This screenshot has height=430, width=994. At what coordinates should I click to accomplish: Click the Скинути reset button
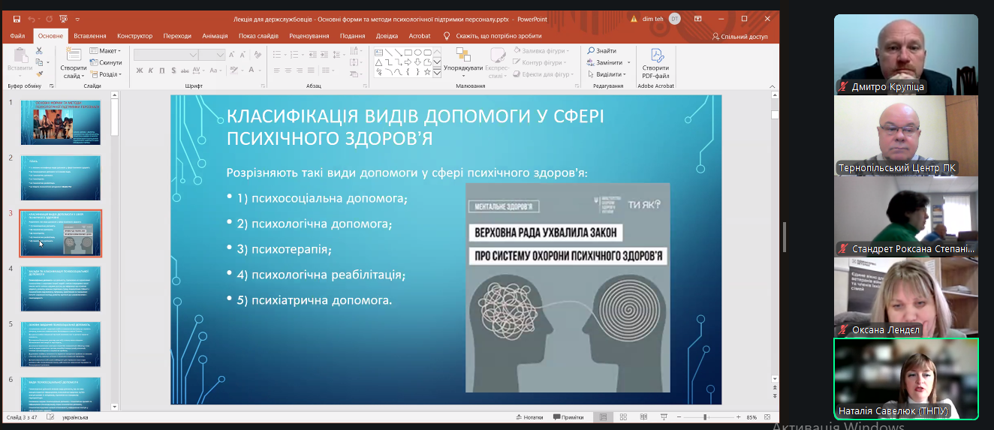[110, 63]
